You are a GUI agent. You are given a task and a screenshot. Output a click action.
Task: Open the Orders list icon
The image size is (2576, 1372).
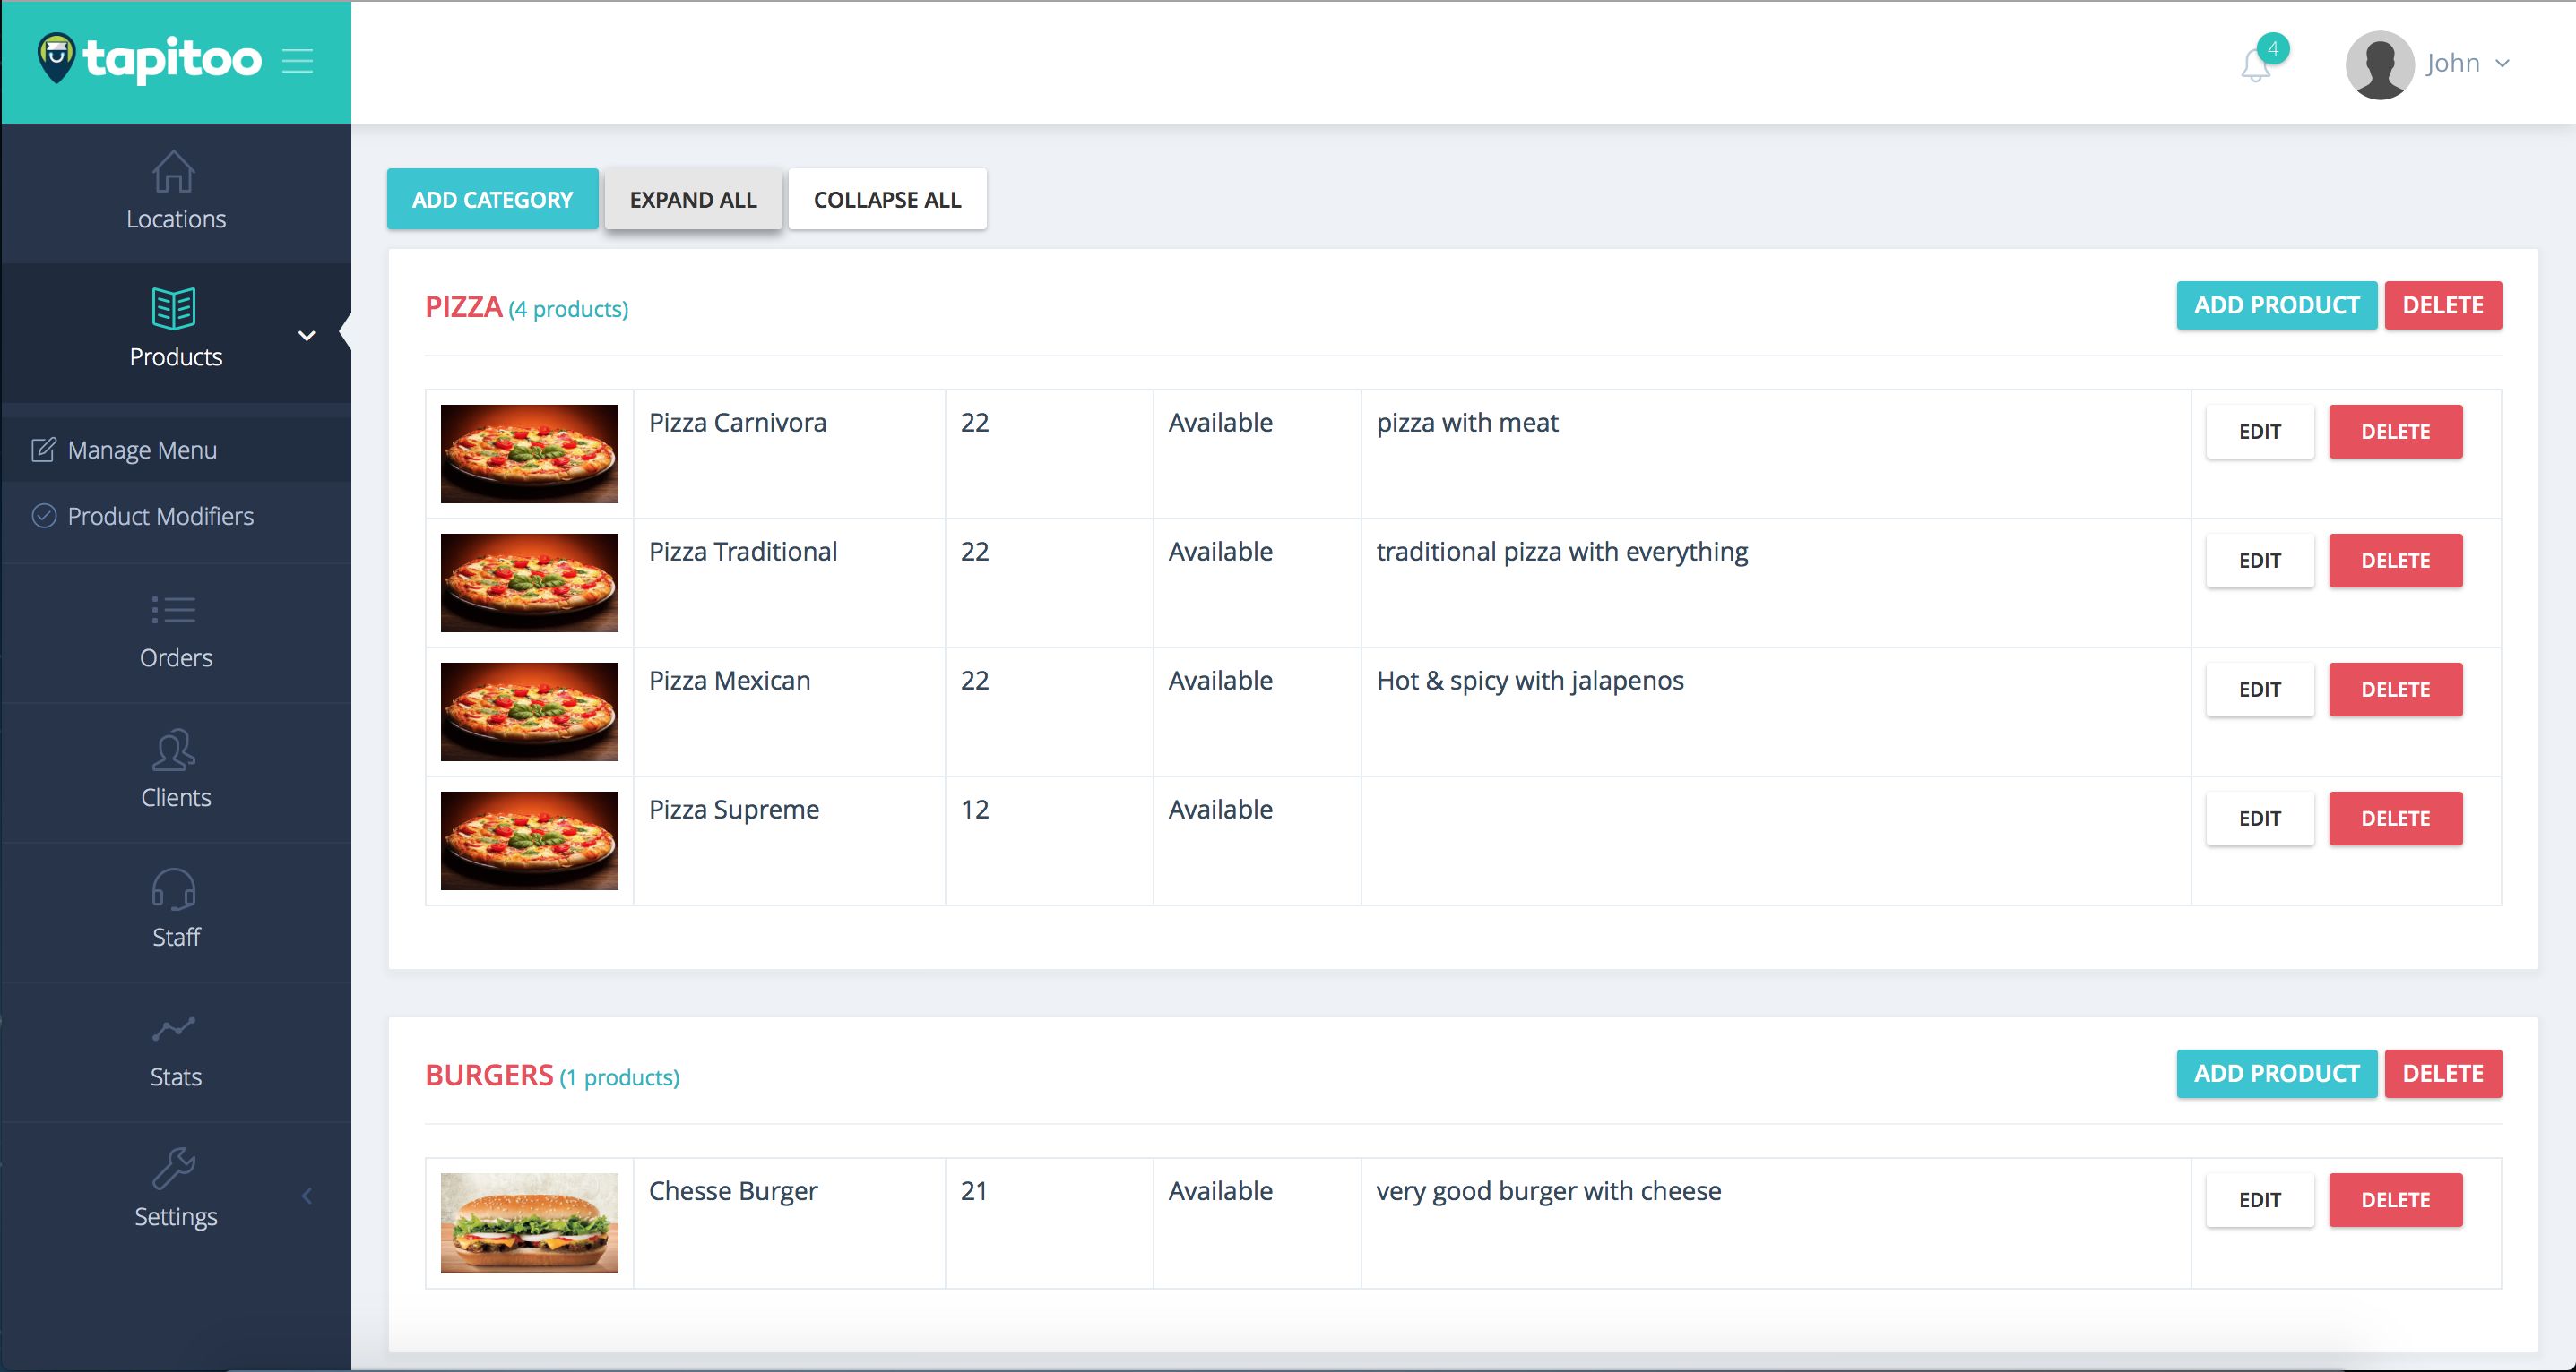pos(174,610)
